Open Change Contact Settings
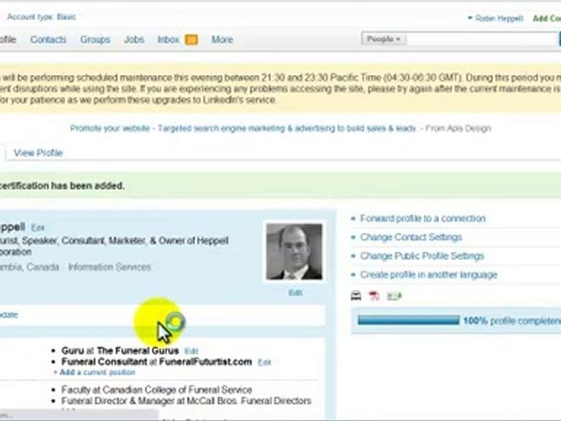The width and height of the screenshot is (561, 421). pyautogui.click(x=411, y=237)
